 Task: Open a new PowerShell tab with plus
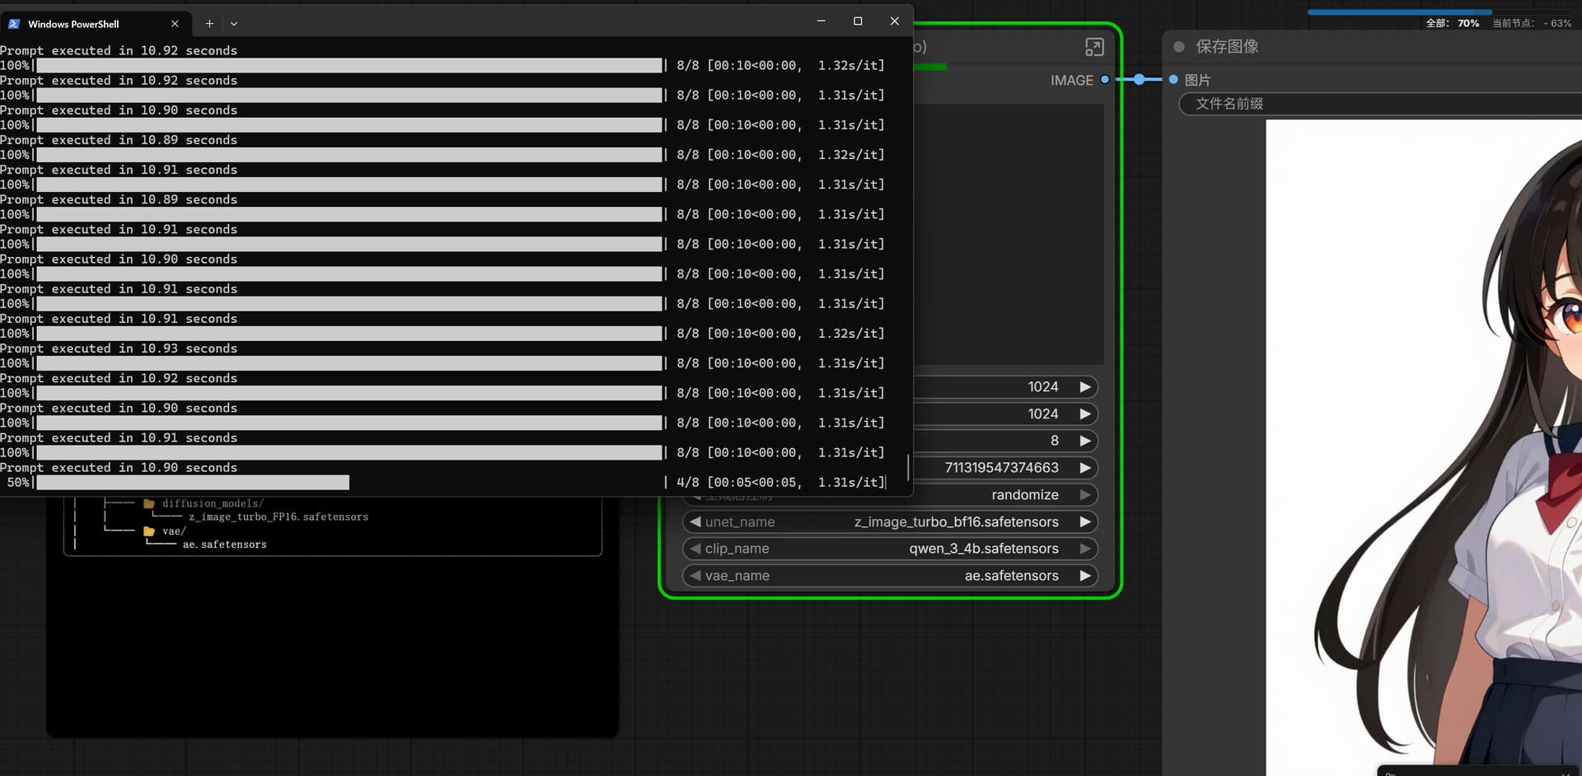209,24
